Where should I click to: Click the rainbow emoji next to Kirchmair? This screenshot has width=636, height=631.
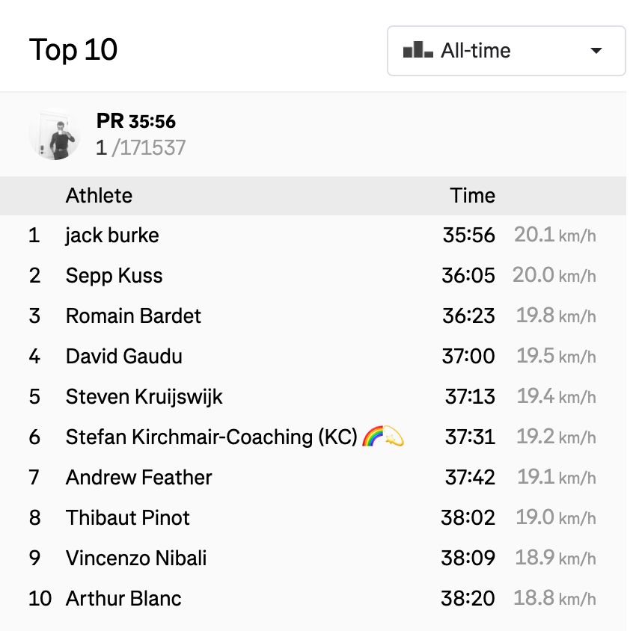tap(372, 436)
